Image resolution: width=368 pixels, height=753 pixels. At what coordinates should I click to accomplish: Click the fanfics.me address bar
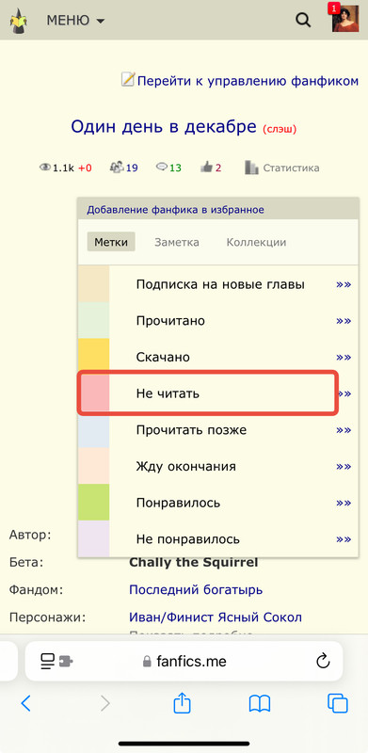pos(184,662)
